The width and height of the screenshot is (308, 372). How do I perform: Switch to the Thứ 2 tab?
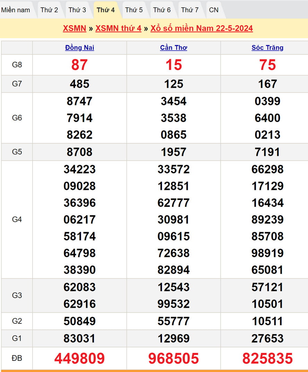49,10
